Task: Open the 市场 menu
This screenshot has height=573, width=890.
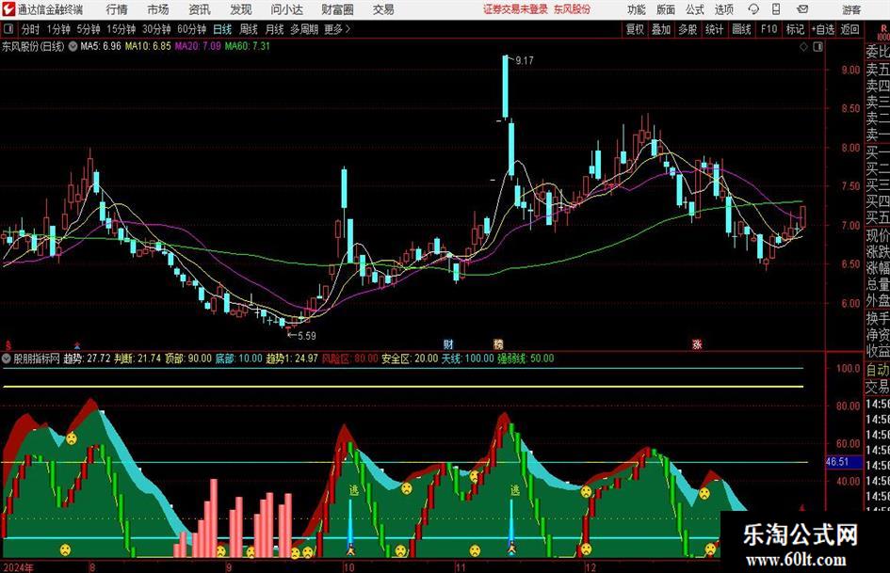Action: point(158,9)
